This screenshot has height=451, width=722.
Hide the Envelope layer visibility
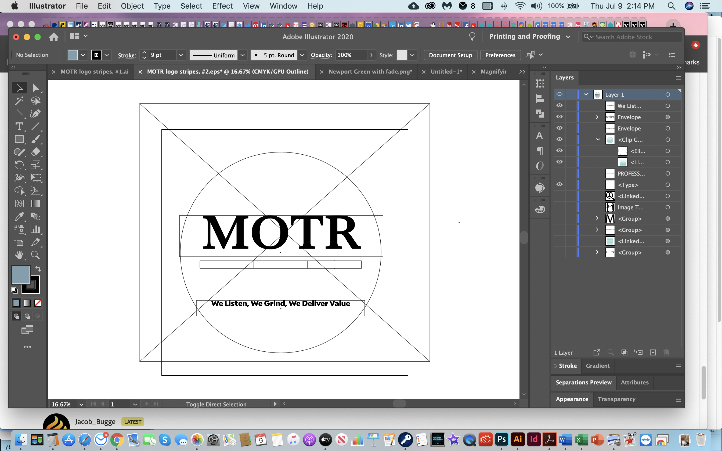(560, 117)
